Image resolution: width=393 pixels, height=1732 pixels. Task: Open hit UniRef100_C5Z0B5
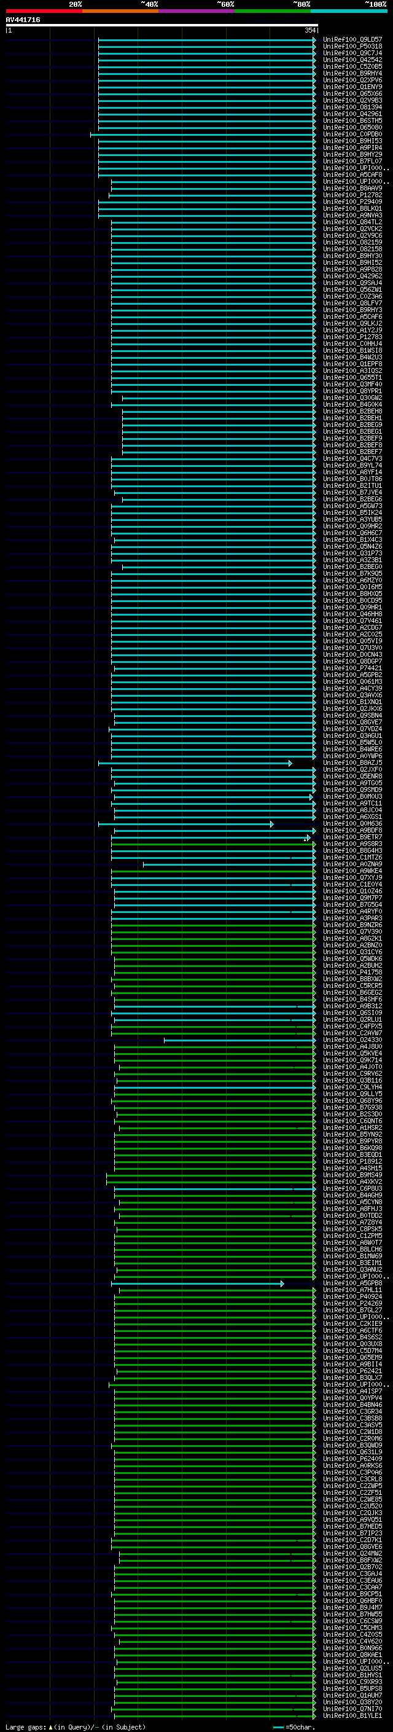[x=352, y=66]
